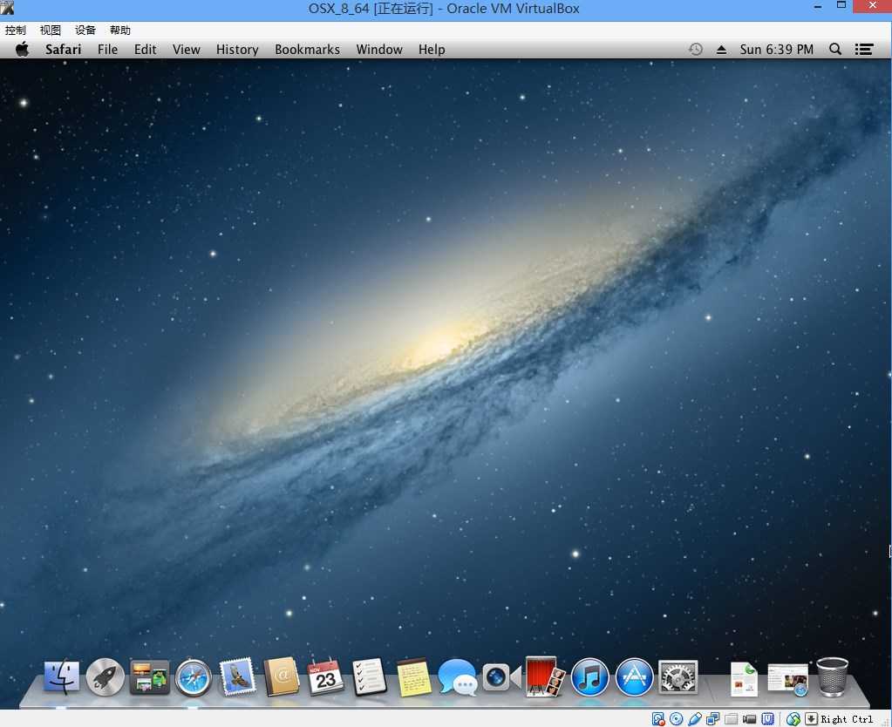Open the Apple menu
This screenshot has width=892, height=727.
[22, 49]
